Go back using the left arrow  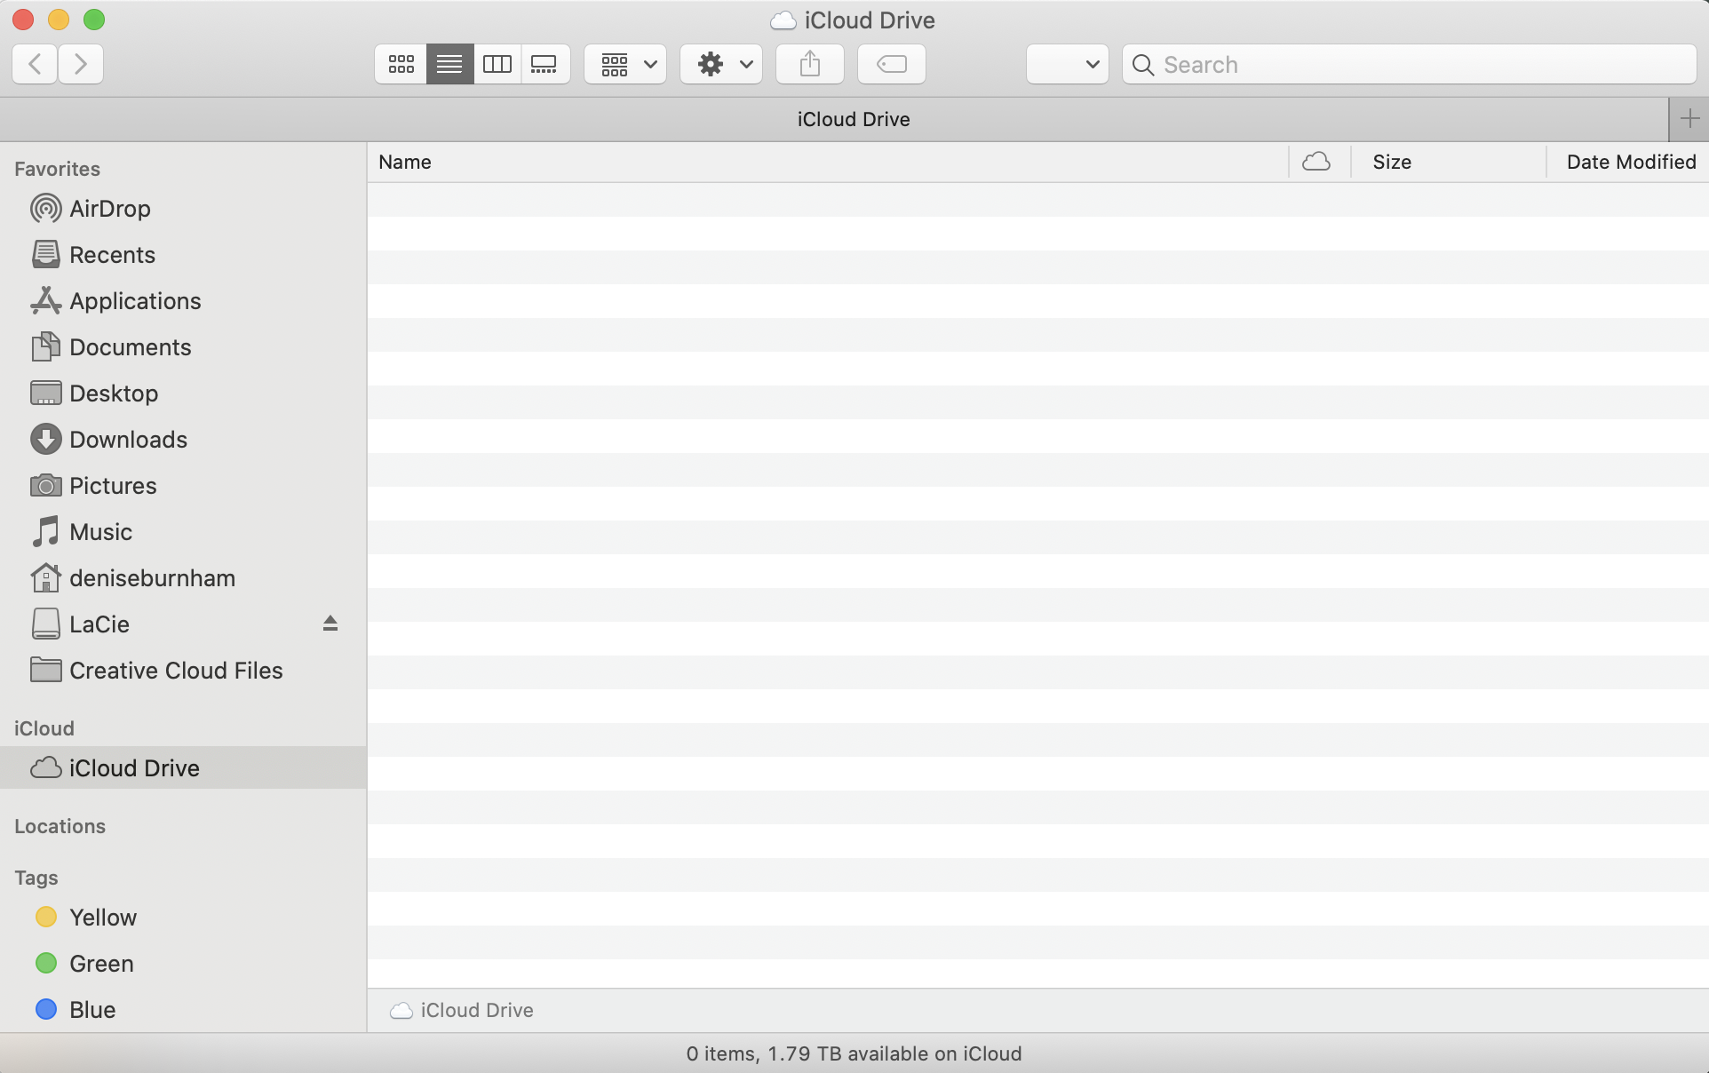point(36,64)
